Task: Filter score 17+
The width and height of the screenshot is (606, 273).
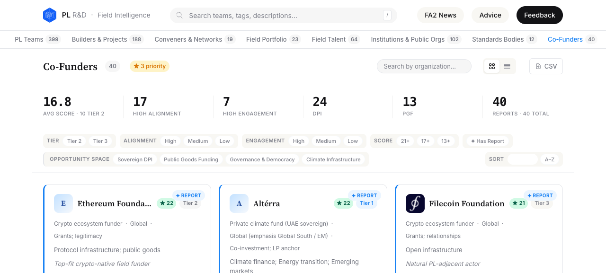Action: pos(425,141)
